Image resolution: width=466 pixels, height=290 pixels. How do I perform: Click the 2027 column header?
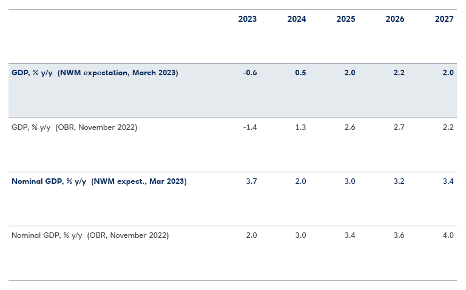[444, 19]
